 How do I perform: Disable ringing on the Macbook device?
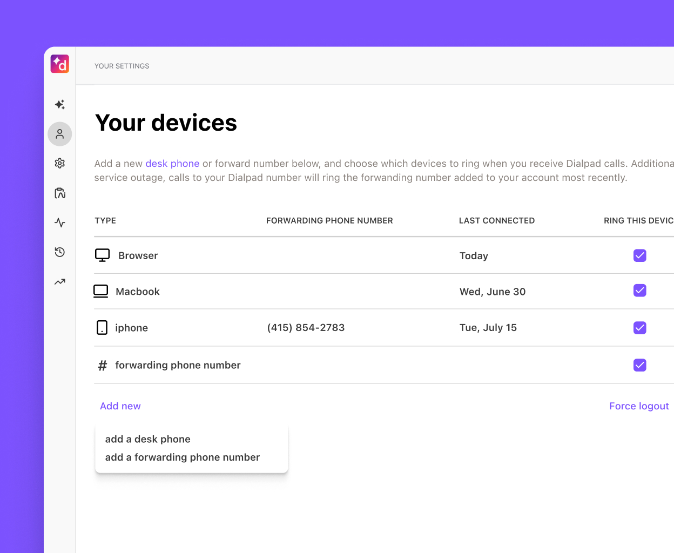point(640,291)
